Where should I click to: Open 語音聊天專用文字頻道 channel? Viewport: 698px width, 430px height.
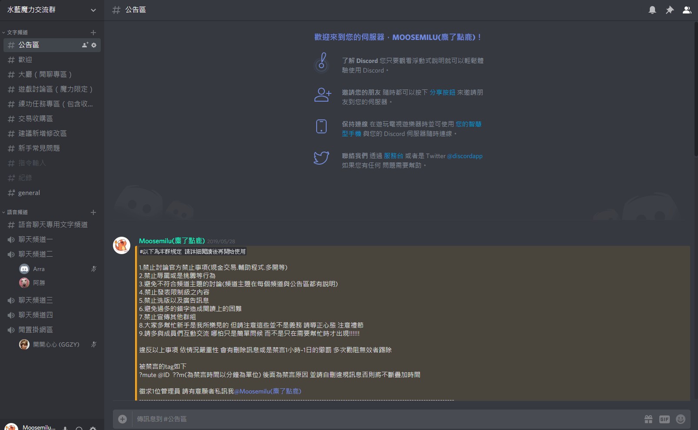click(x=52, y=225)
